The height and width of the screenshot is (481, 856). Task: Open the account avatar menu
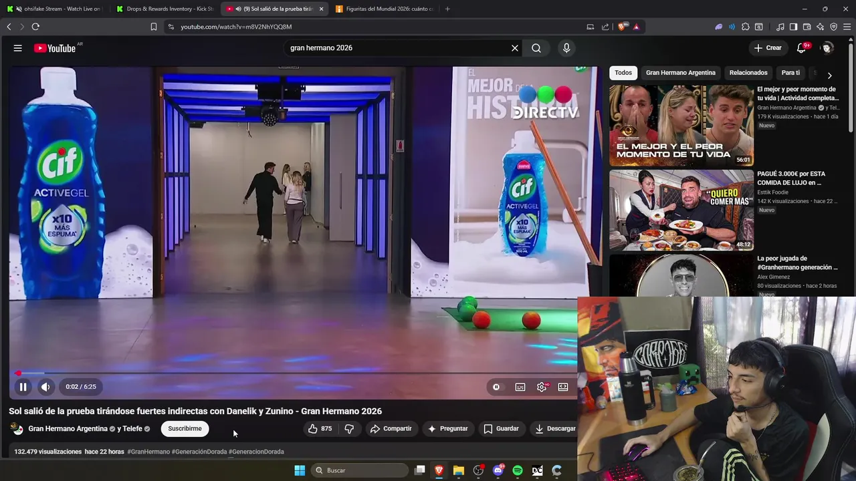tap(827, 48)
